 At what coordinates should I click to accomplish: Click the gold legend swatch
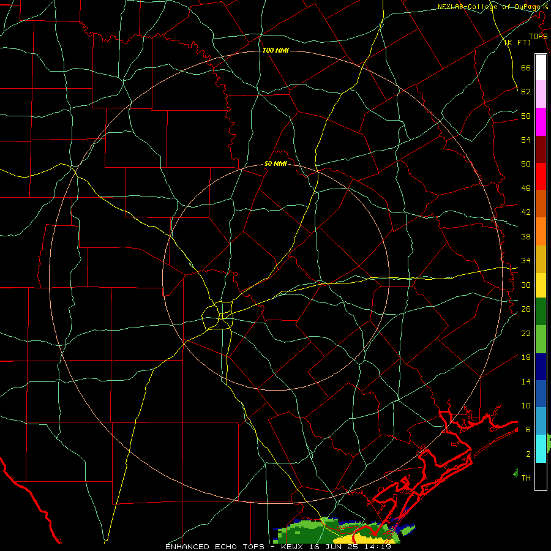pos(541,259)
